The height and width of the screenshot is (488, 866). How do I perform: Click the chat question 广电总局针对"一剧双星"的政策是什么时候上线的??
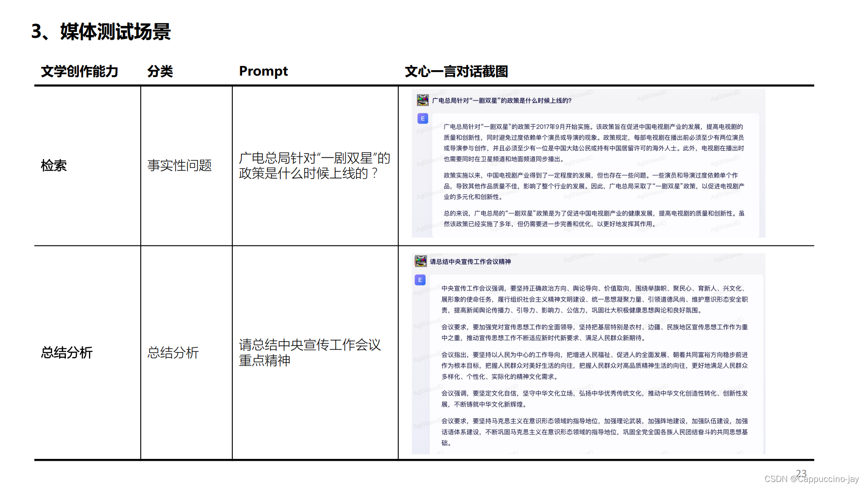[502, 101]
